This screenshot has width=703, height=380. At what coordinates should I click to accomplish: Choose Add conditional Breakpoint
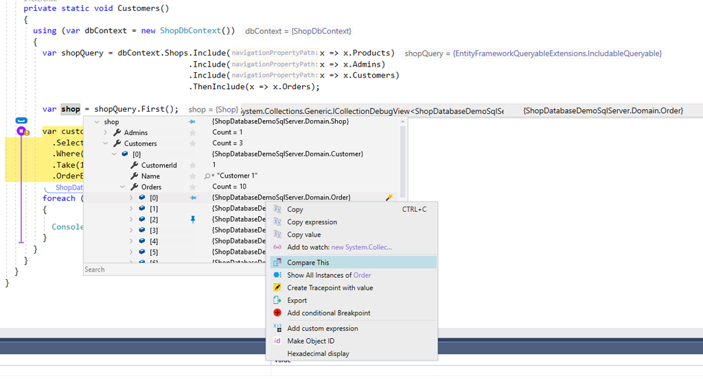(x=352, y=313)
